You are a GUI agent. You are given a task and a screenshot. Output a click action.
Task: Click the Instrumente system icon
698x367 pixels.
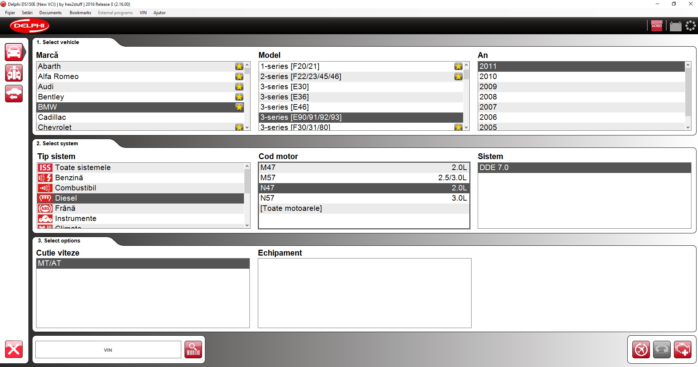(45, 218)
